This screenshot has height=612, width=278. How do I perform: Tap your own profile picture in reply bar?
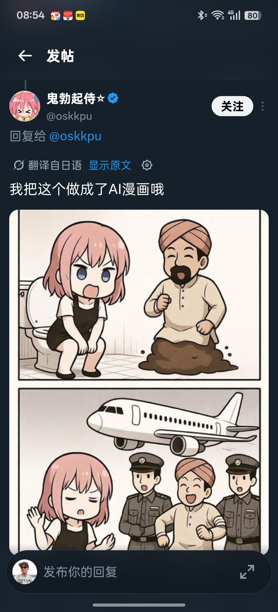click(25, 572)
